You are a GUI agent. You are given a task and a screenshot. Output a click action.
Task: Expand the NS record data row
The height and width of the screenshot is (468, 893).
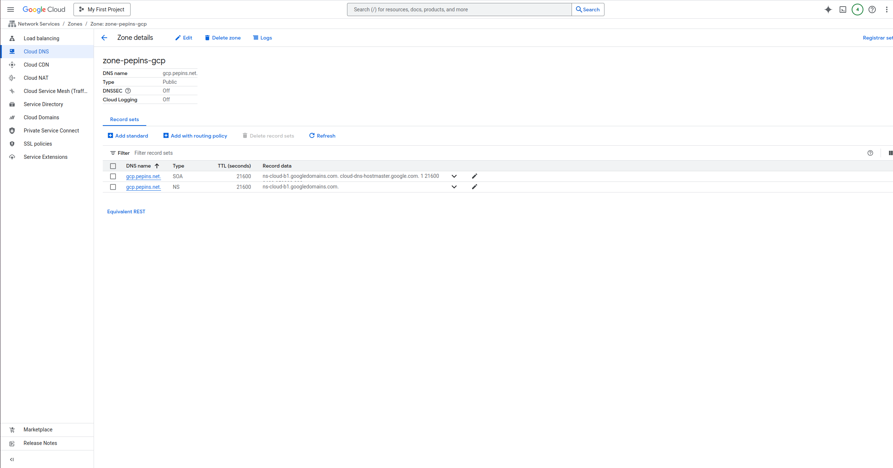(454, 187)
